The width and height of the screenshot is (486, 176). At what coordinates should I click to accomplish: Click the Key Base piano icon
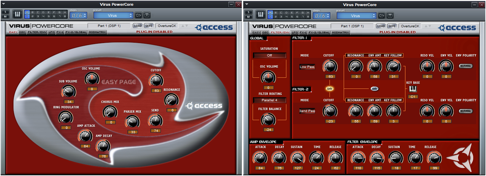pyautogui.click(x=413, y=89)
